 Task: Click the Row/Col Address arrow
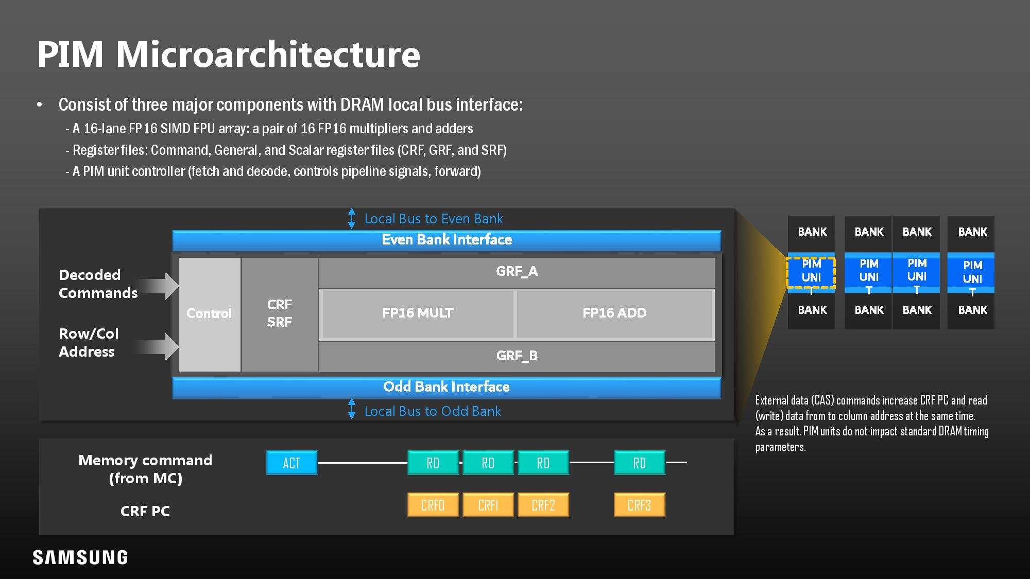[x=160, y=346]
